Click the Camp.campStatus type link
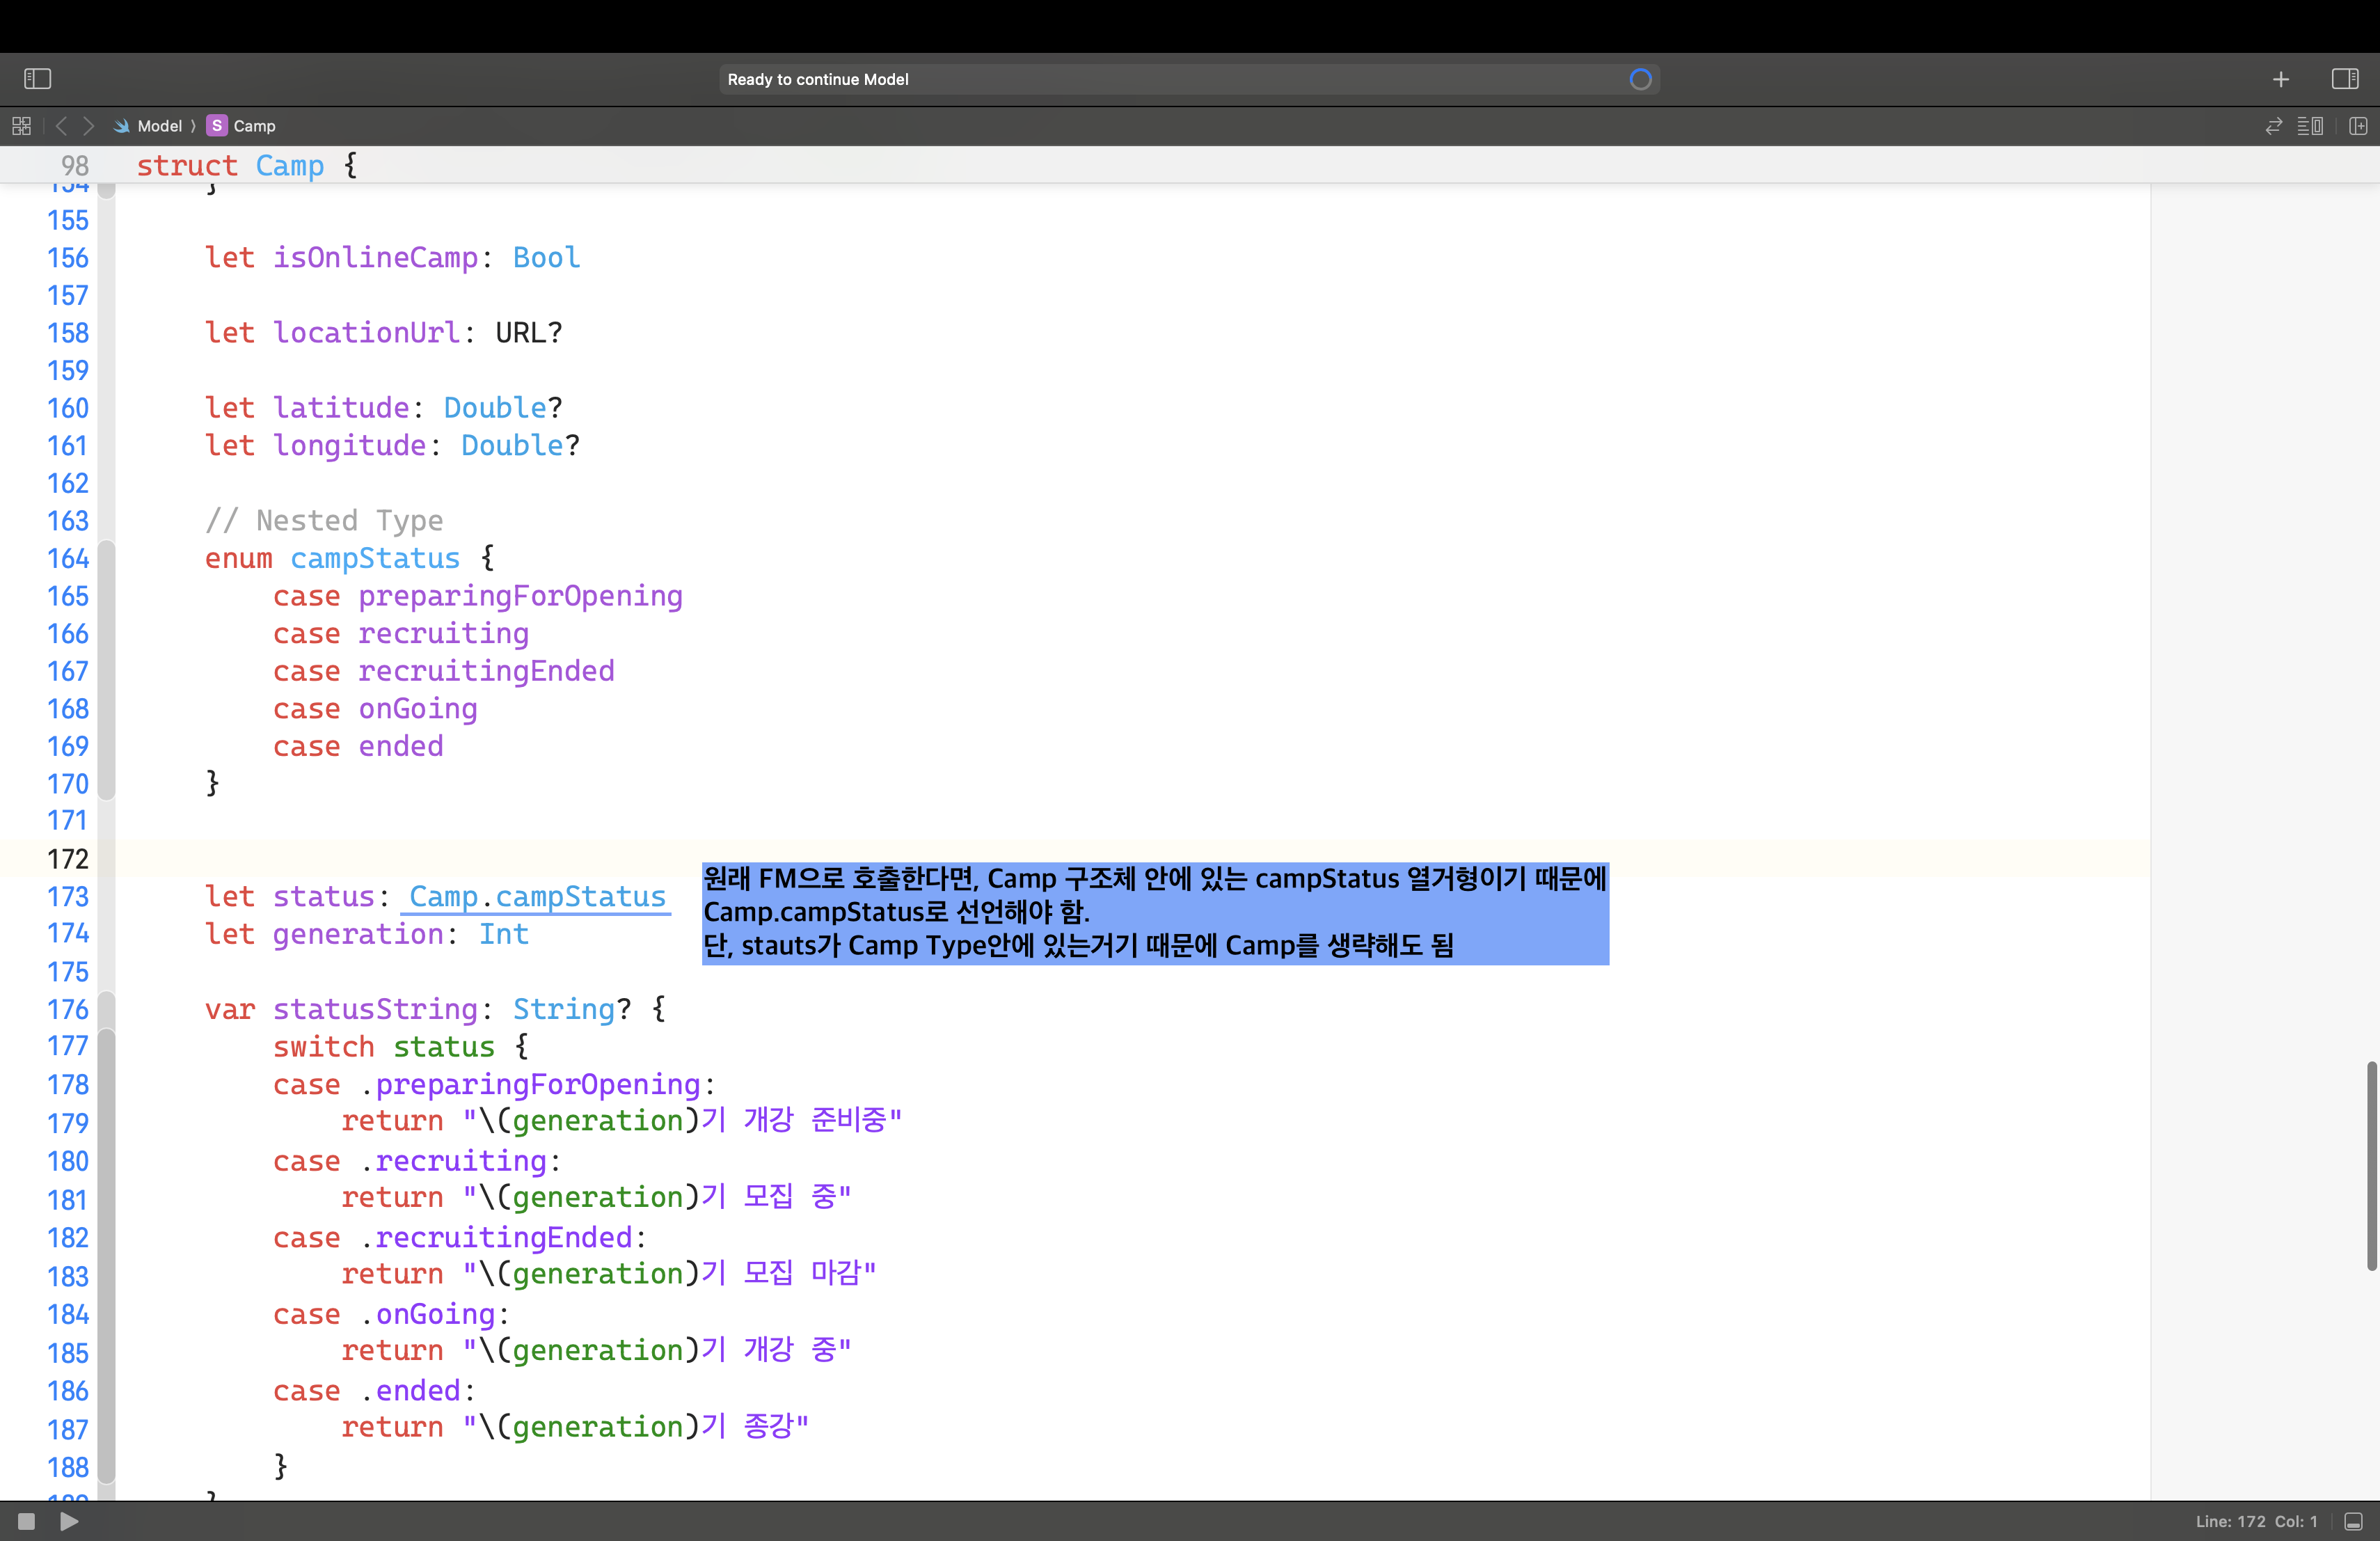 537,896
